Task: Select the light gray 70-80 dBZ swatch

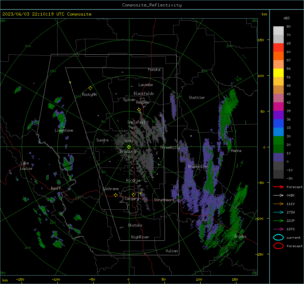Action: tap(278, 31)
